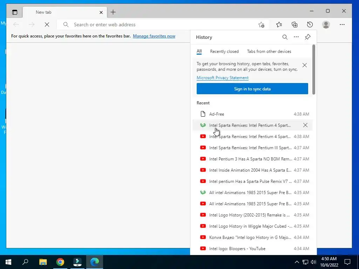Open the Favorites list icon
Image resolution: width=359 pixels, height=269 pixels.
pyautogui.click(x=279, y=25)
